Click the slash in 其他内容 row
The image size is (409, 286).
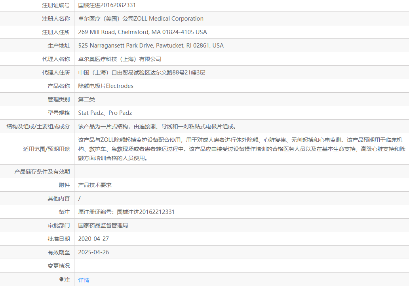(79, 198)
